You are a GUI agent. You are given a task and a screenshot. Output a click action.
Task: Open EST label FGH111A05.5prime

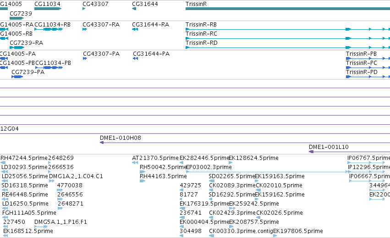pos(29,213)
